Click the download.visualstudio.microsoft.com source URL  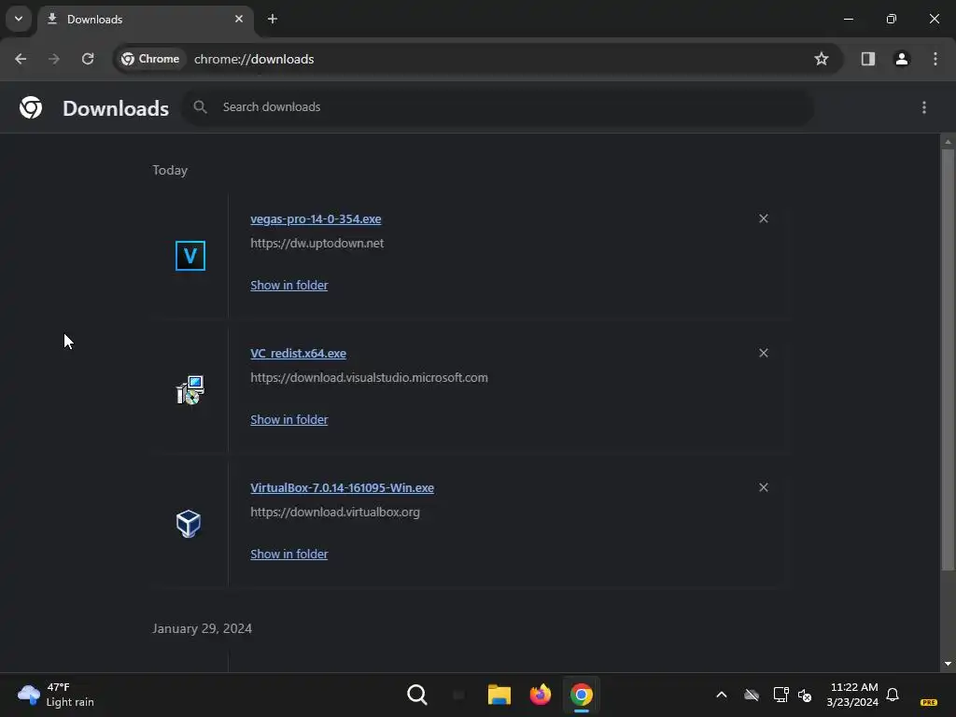369,377
